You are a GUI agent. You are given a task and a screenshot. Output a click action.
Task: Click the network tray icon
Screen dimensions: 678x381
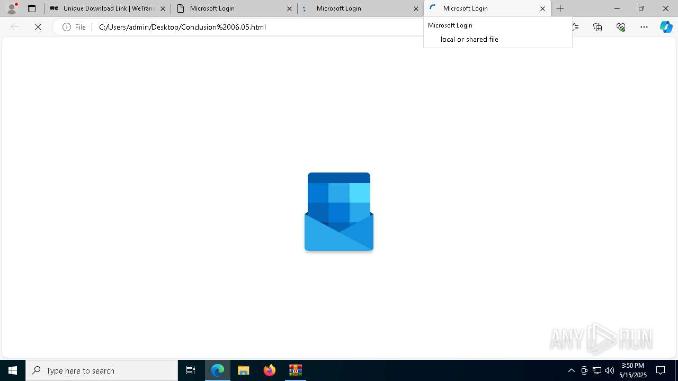click(597, 370)
